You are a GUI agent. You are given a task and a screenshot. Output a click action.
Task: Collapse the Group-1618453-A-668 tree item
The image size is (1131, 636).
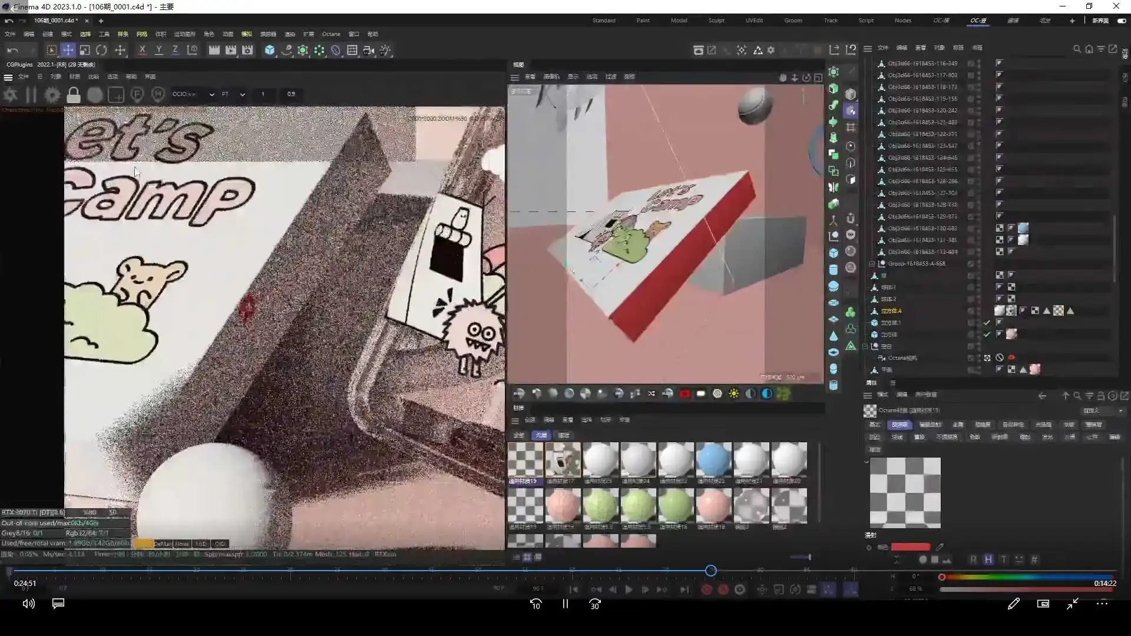pyautogui.click(x=872, y=263)
